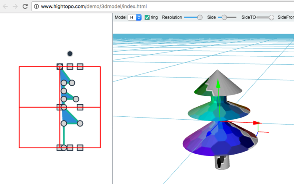Viewport: 294px width, 184px height.
Task: Click the Side slider handle
Action: 224,17
